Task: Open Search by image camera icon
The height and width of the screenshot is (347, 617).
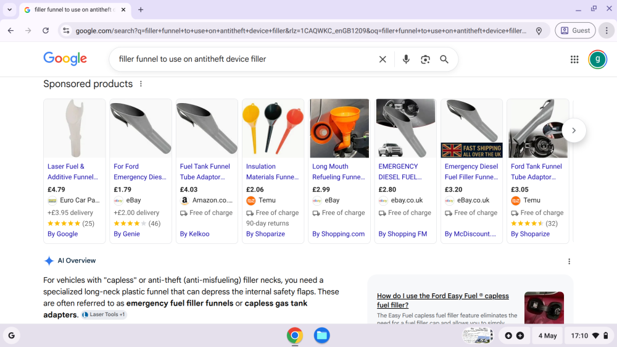Action: tap(425, 59)
